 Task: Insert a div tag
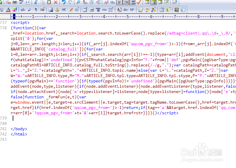pyautogui.click(x=126, y=10)
